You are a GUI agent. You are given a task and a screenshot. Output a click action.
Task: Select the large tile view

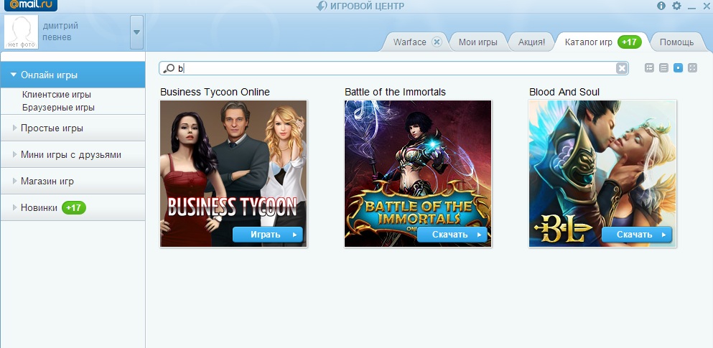(678, 68)
